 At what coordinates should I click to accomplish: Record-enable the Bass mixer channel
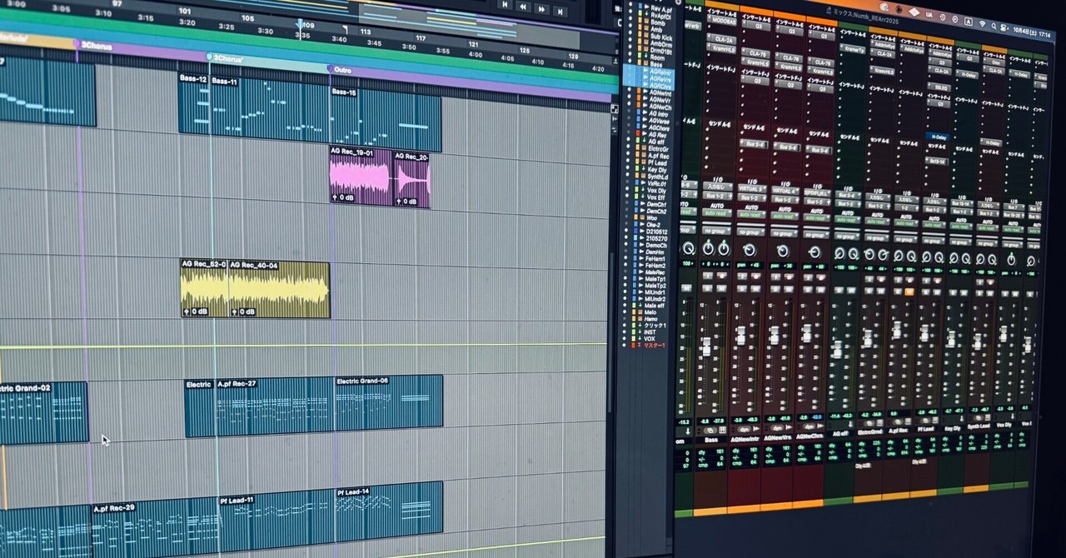click(722, 276)
